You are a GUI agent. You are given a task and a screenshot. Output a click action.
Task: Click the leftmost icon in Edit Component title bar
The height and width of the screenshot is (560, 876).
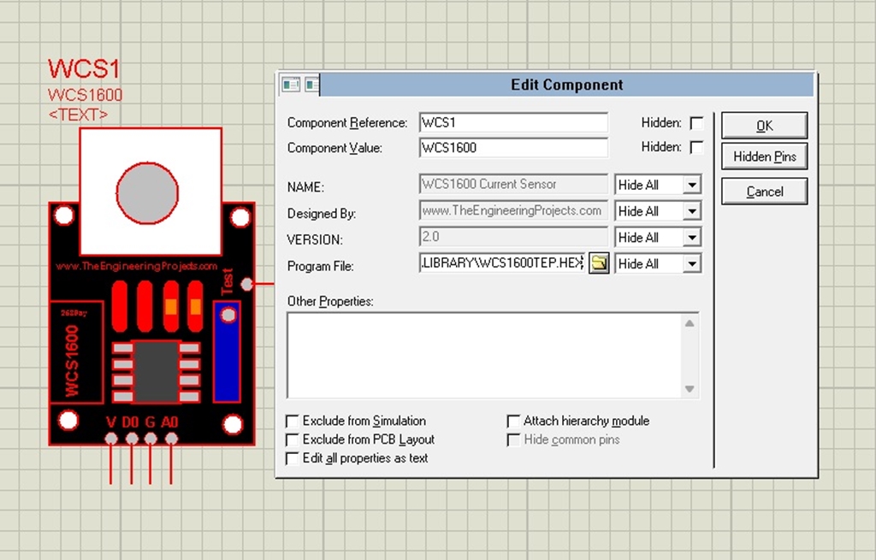click(x=290, y=84)
